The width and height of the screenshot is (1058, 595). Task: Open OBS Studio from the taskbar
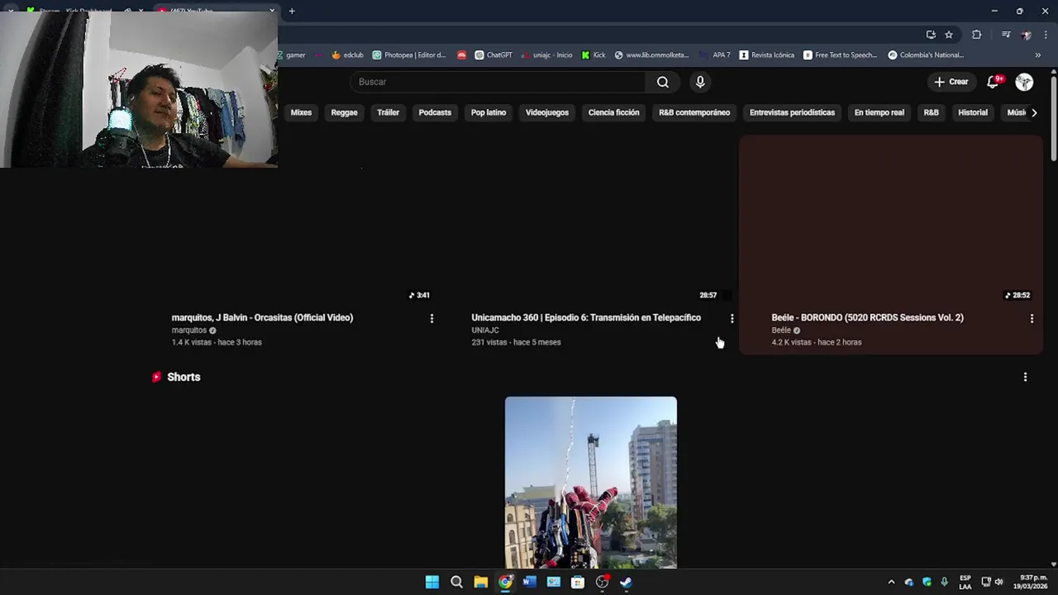[x=603, y=582]
